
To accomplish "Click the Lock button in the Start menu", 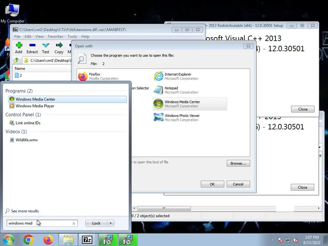I will [x=96, y=223].
